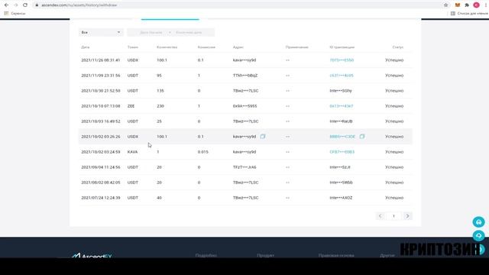Click the page number 1 box

tap(393, 215)
